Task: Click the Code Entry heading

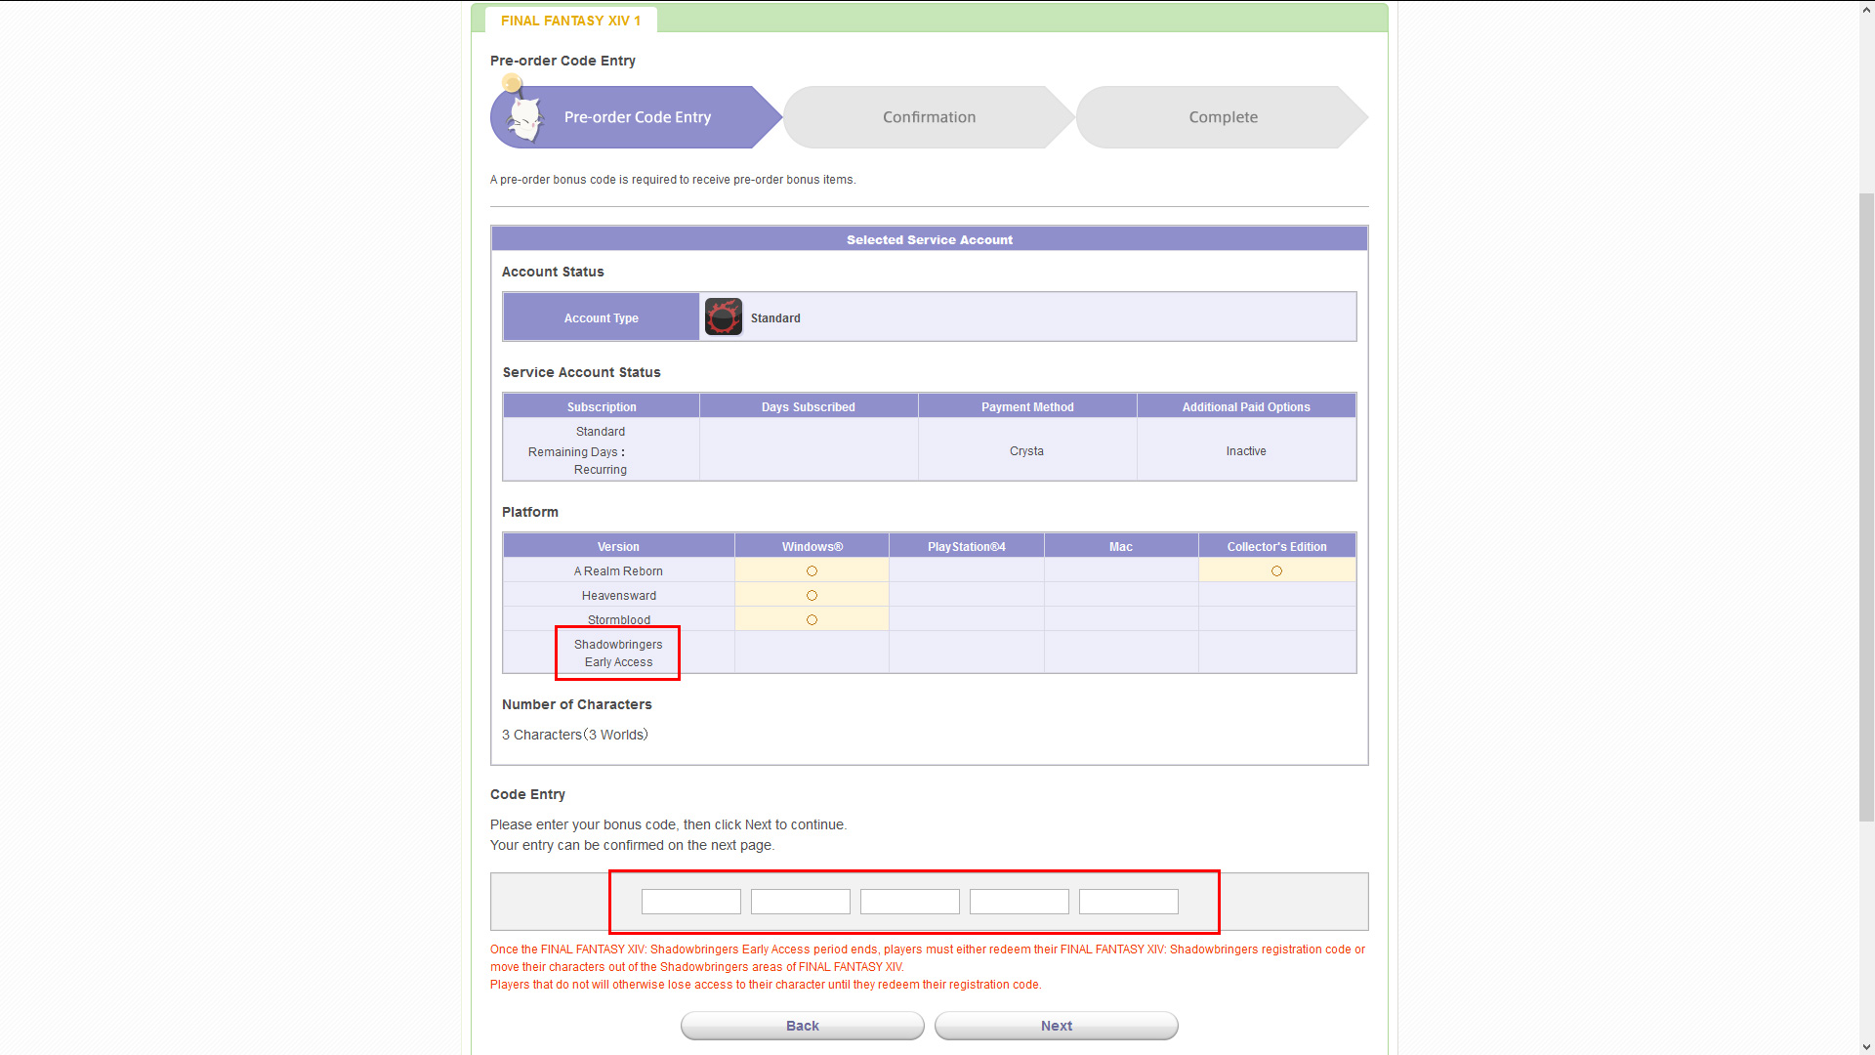Action: pyautogui.click(x=527, y=794)
